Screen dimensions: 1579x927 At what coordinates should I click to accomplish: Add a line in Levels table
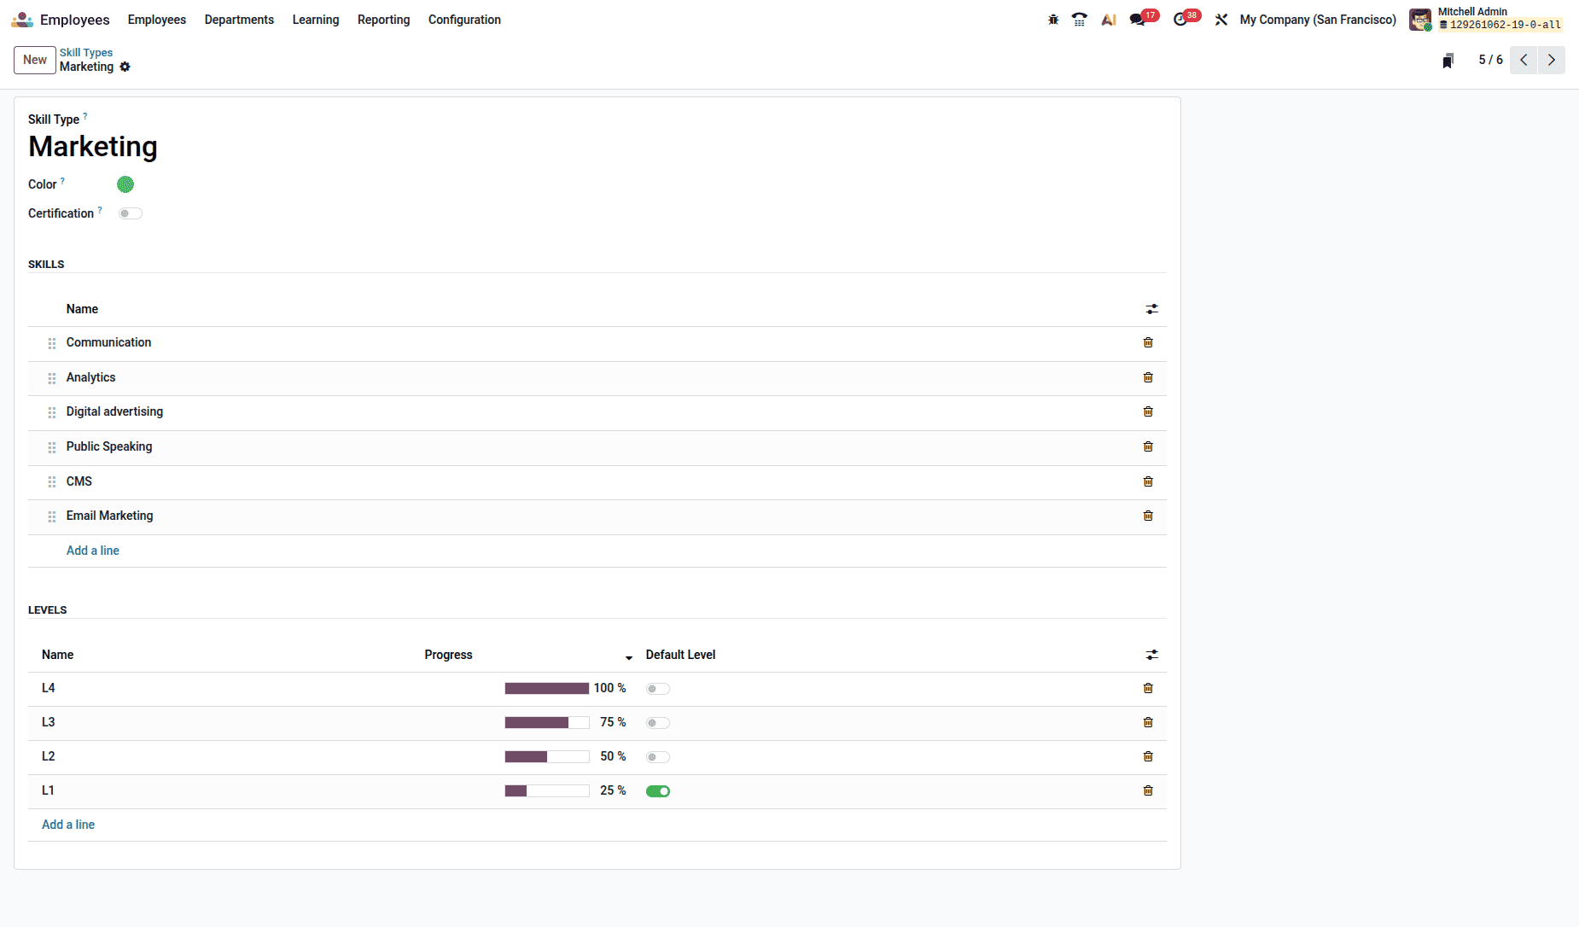(68, 825)
